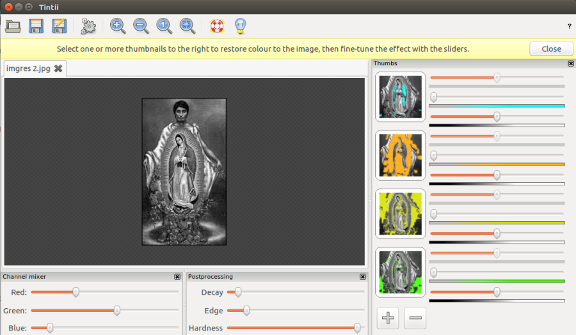Screen dimensions: 576x335
Task: Click the Save floppy disk icon
Action: tap(36, 26)
